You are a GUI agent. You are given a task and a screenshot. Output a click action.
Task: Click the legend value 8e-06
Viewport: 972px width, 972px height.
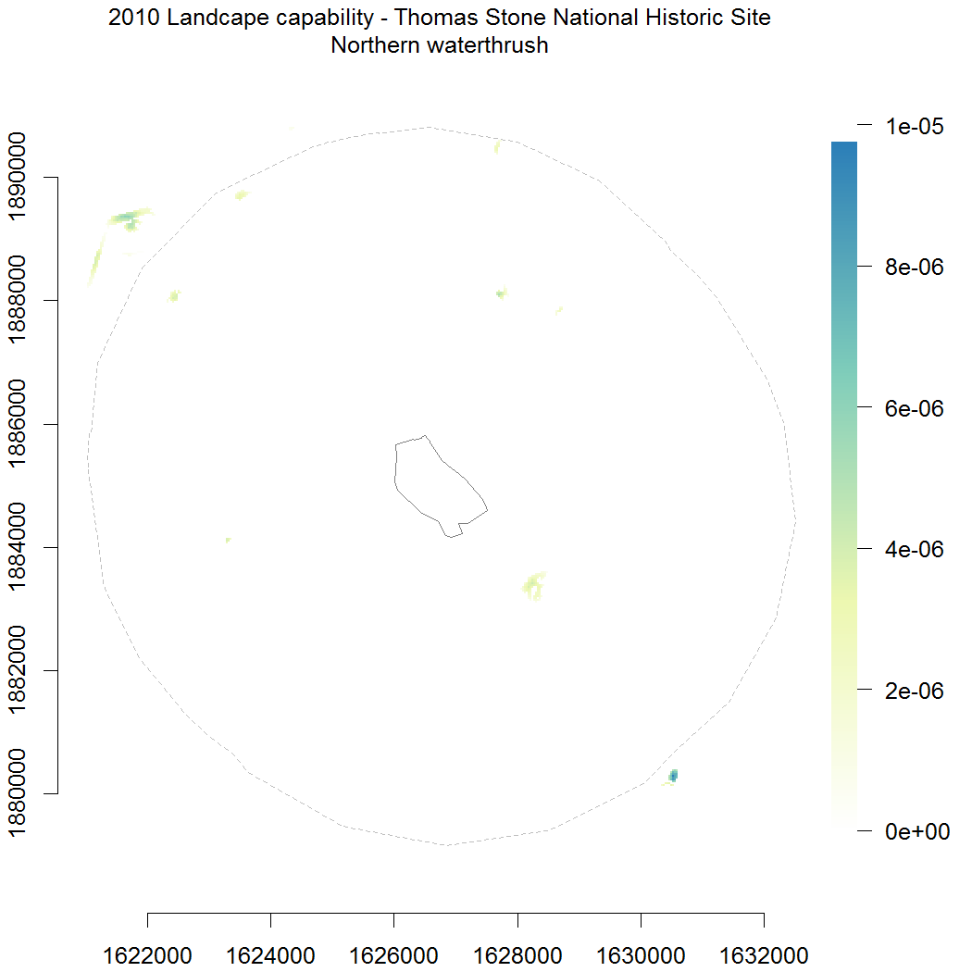915,268
